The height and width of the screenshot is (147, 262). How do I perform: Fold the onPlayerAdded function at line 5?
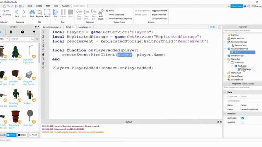click(50, 49)
